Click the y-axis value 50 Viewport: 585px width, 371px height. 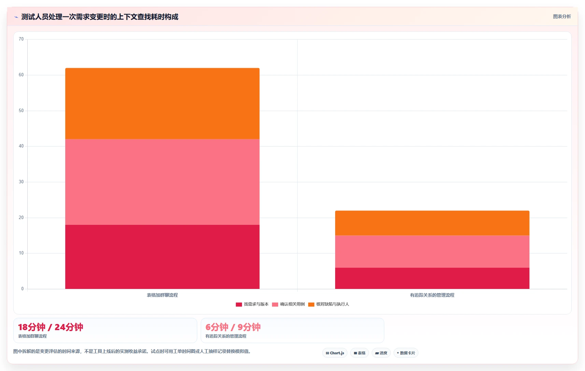point(21,111)
